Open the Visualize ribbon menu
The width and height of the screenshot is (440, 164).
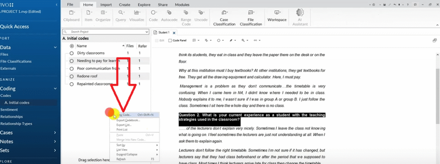(137, 16)
